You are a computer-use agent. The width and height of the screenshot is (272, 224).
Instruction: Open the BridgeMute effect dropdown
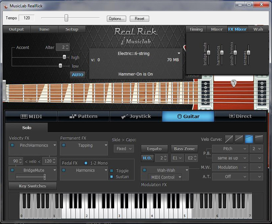pos(55,170)
